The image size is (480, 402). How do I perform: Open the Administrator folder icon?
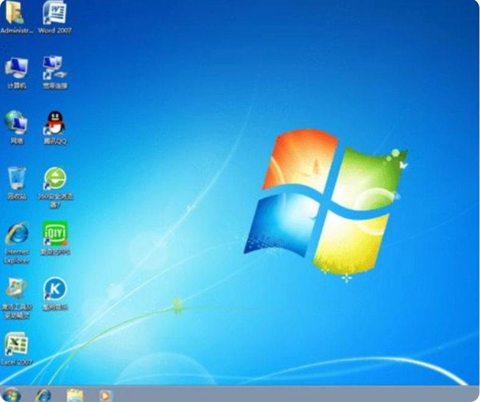tap(15, 13)
